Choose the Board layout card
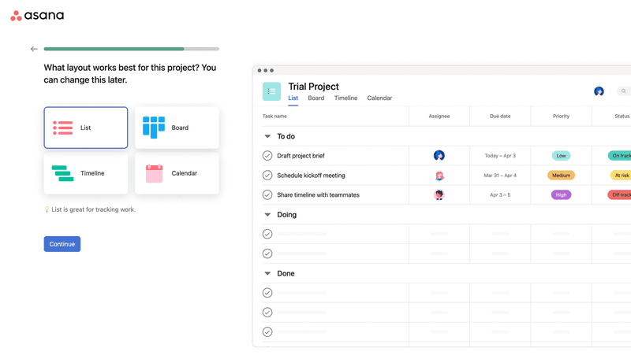Image resolution: width=631 pixels, height=359 pixels. click(x=177, y=128)
